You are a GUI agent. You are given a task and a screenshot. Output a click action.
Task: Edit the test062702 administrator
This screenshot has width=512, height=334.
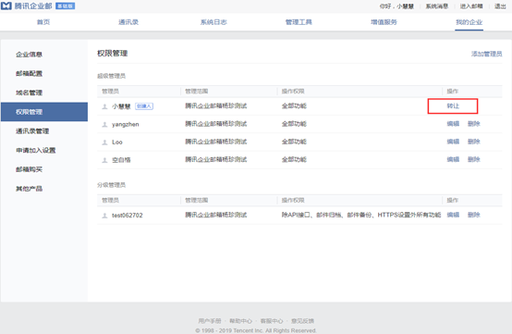click(x=453, y=215)
